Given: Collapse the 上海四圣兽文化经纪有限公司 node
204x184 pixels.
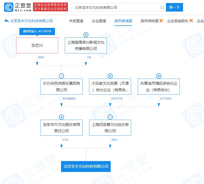Looking at the screenshot, I should [x=110, y=117].
